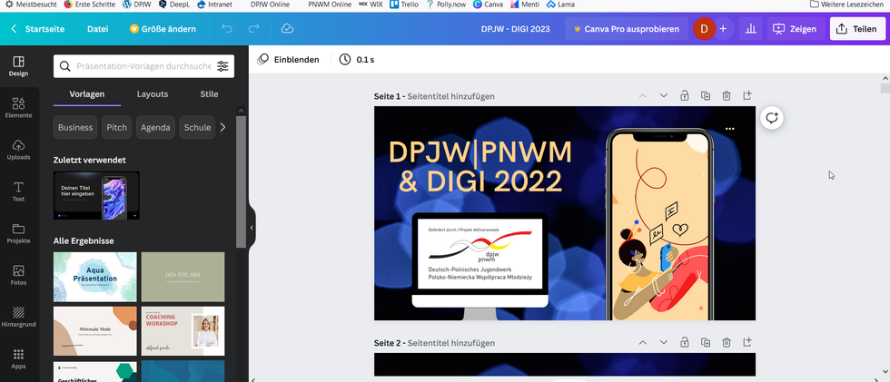Viewport: 890px width, 382px height.
Task: Show more category chips with arrow
Action: point(222,127)
